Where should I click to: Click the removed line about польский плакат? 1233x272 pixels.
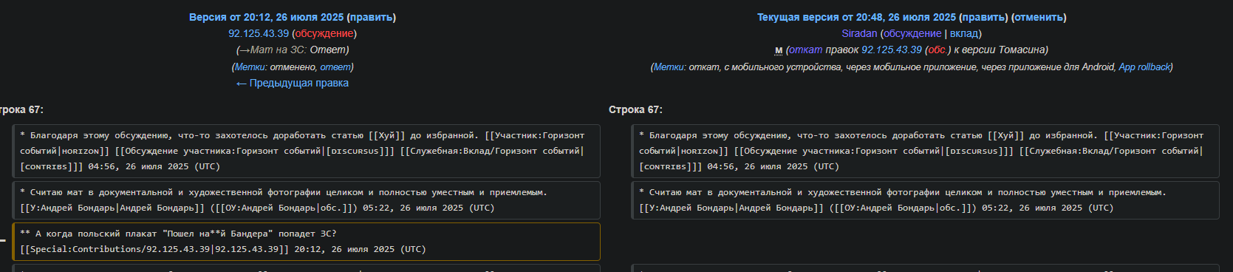click(x=306, y=242)
